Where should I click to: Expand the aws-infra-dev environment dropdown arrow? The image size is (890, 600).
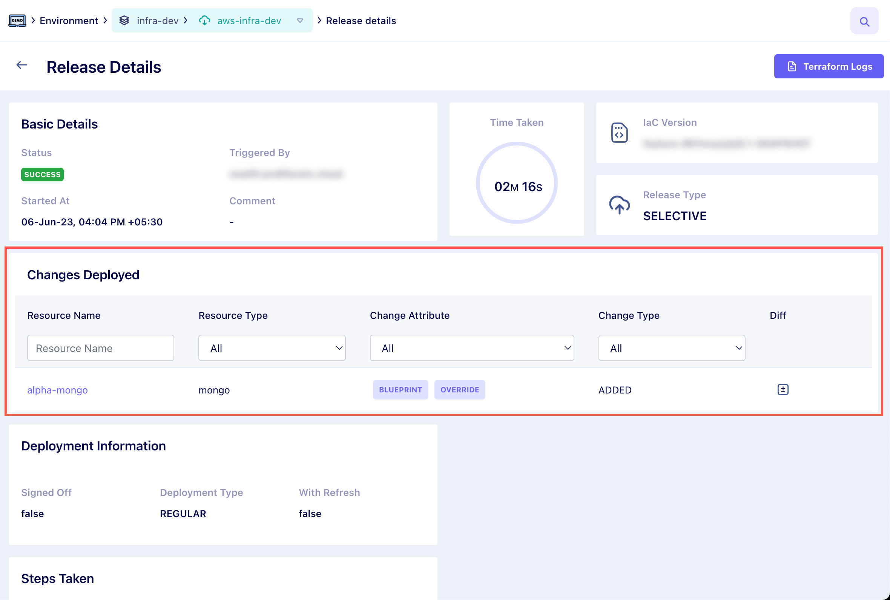click(300, 21)
